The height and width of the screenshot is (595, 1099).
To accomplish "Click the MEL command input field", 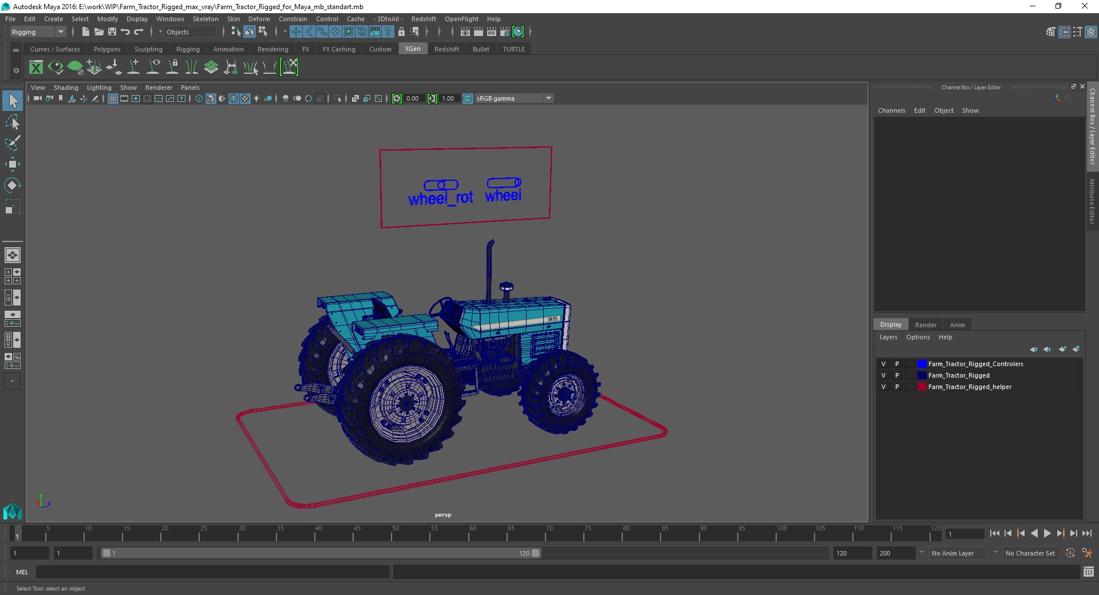I will [212, 572].
